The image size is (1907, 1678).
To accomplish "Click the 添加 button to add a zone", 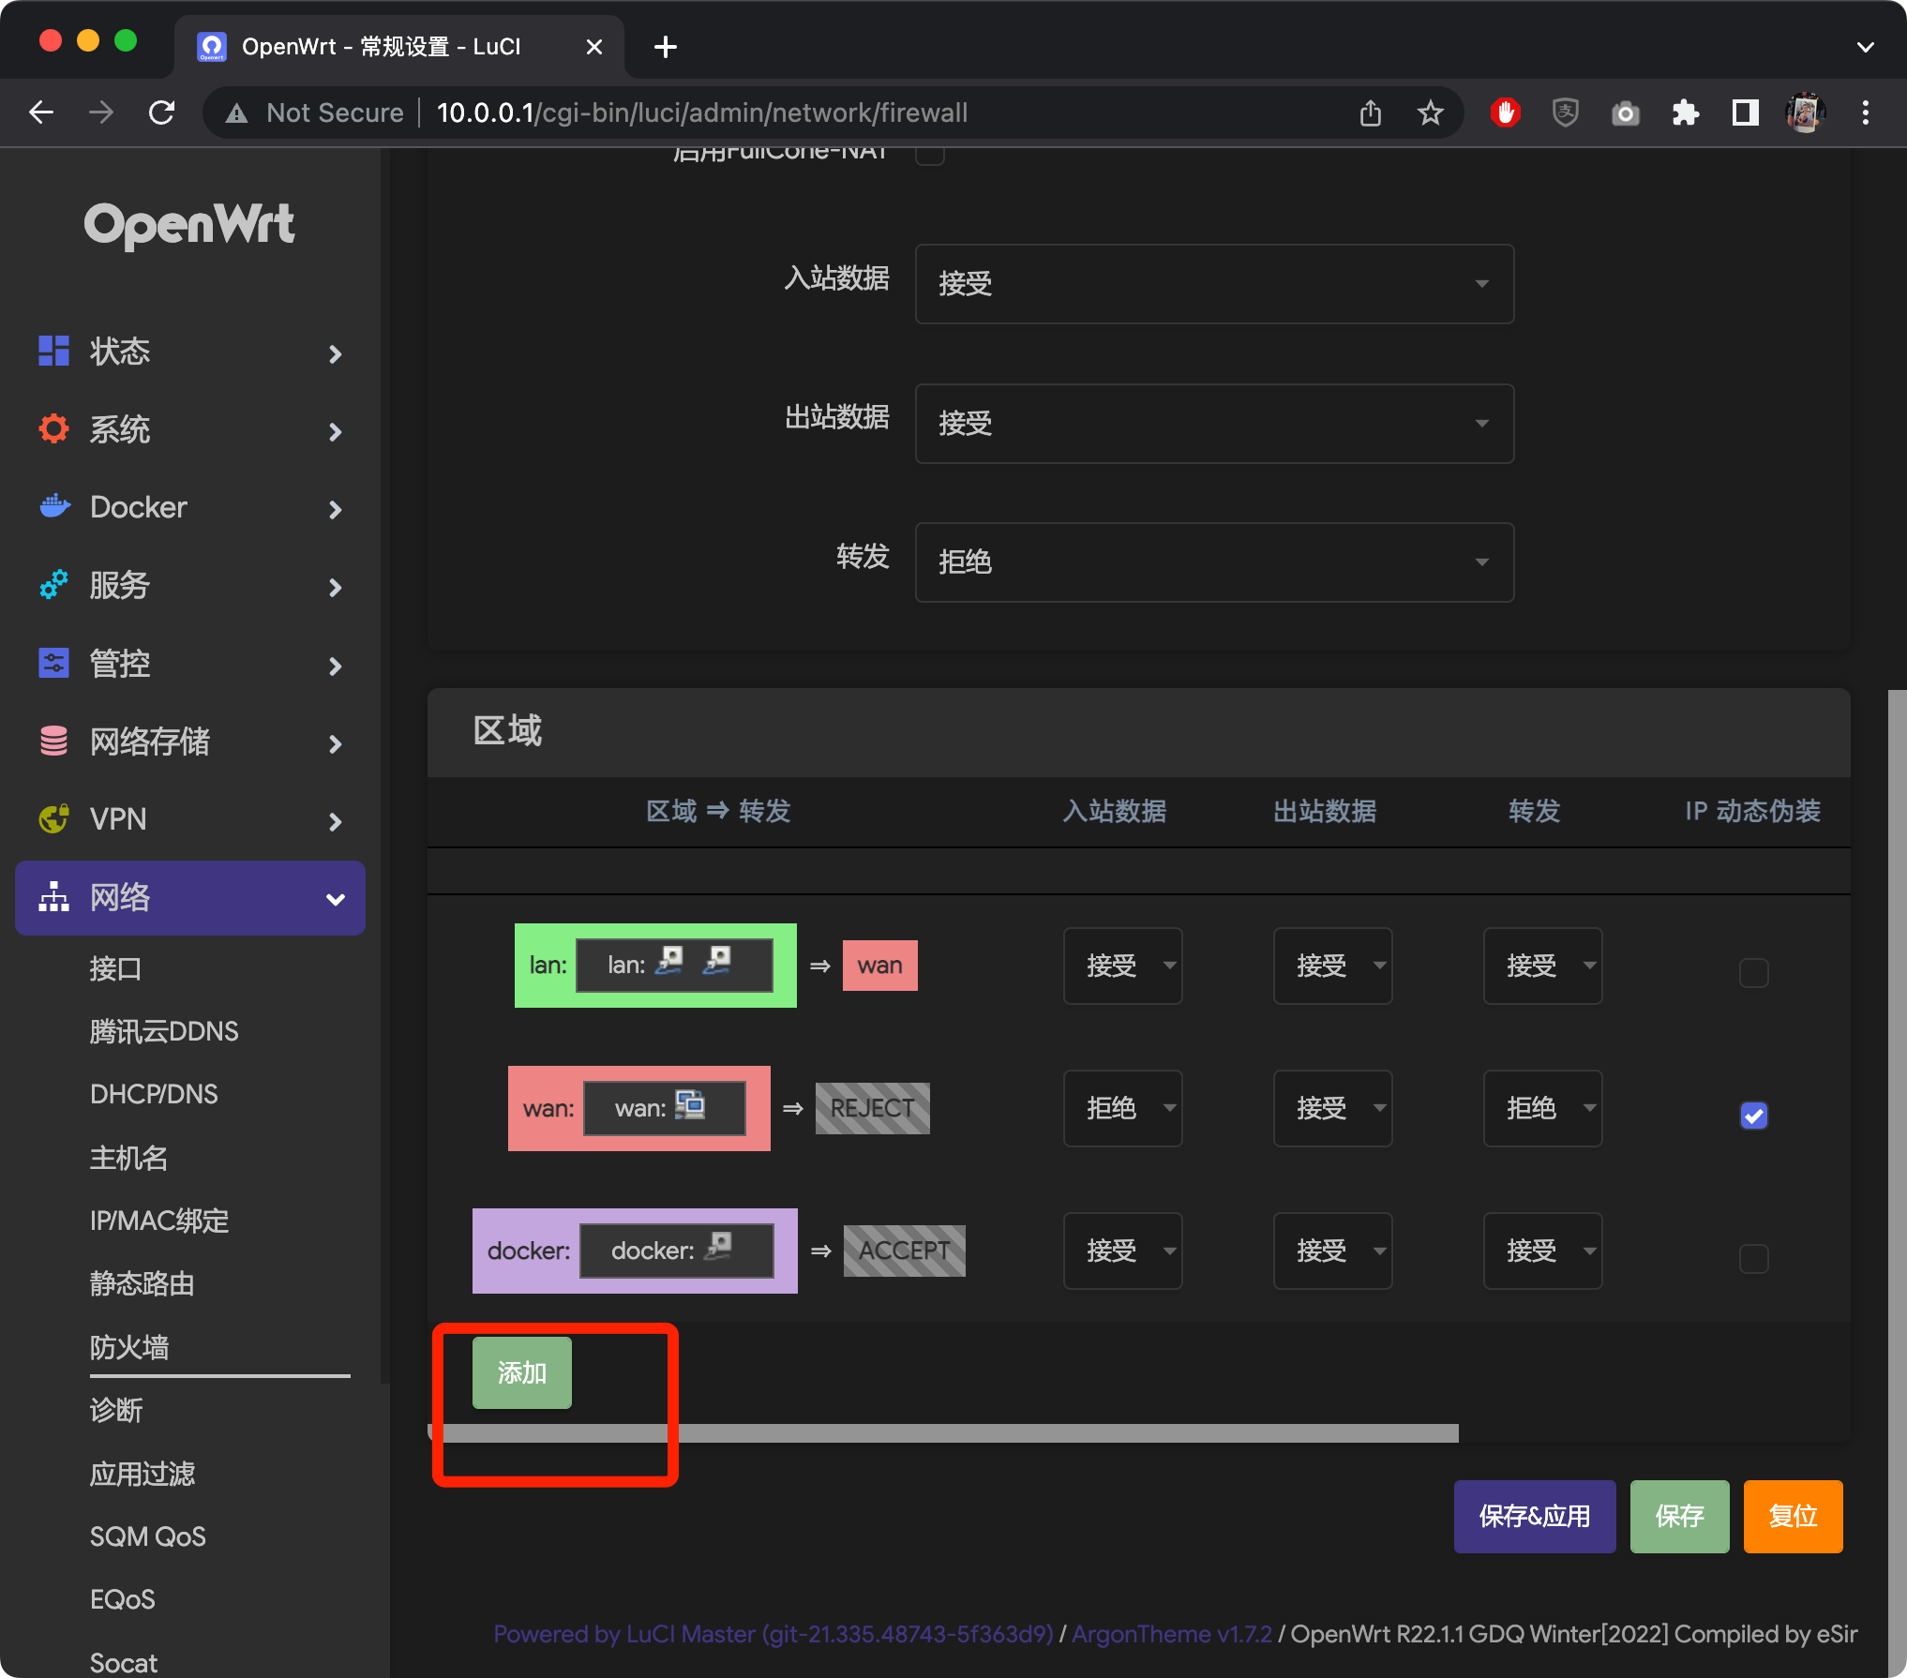I will point(521,1371).
